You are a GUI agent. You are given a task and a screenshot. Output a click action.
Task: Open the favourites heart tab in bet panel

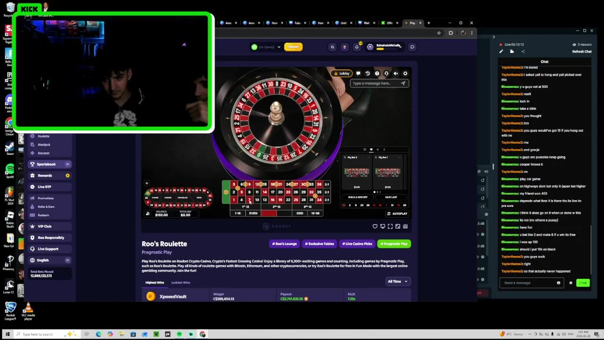[371, 150]
